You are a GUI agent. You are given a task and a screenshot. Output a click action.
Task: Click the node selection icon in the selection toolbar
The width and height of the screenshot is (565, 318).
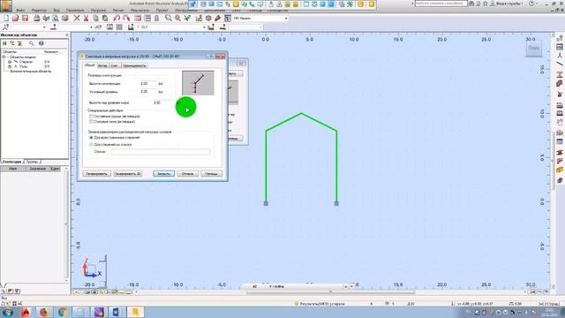point(5,27)
